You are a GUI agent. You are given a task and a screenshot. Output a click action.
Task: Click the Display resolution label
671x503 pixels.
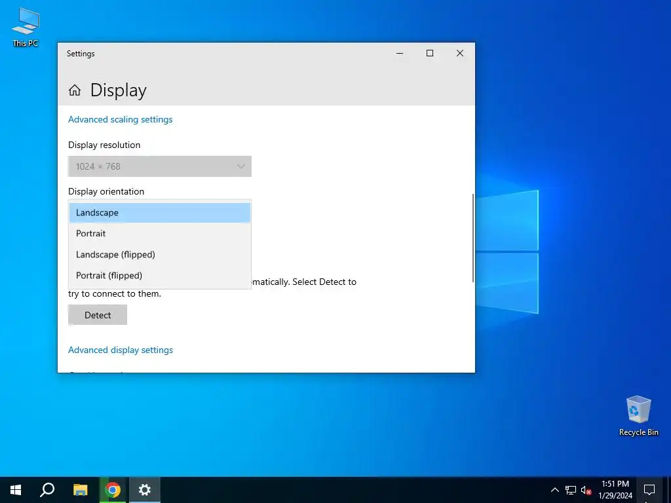click(x=104, y=145)
